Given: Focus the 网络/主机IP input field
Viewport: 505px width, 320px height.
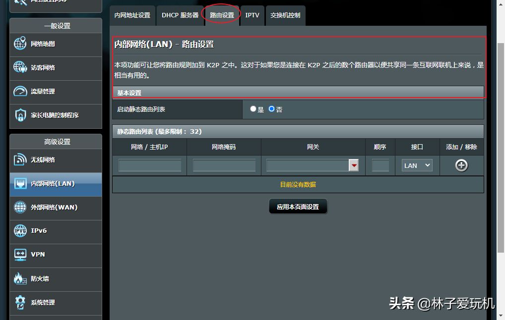Looking at the screenshot, I should (150, 165).
